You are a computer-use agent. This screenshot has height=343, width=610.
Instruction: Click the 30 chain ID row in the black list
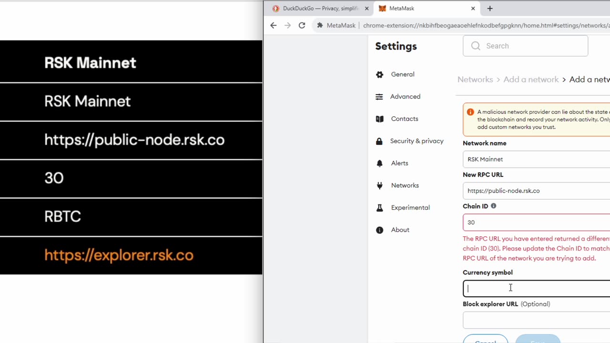pos(131,179)
